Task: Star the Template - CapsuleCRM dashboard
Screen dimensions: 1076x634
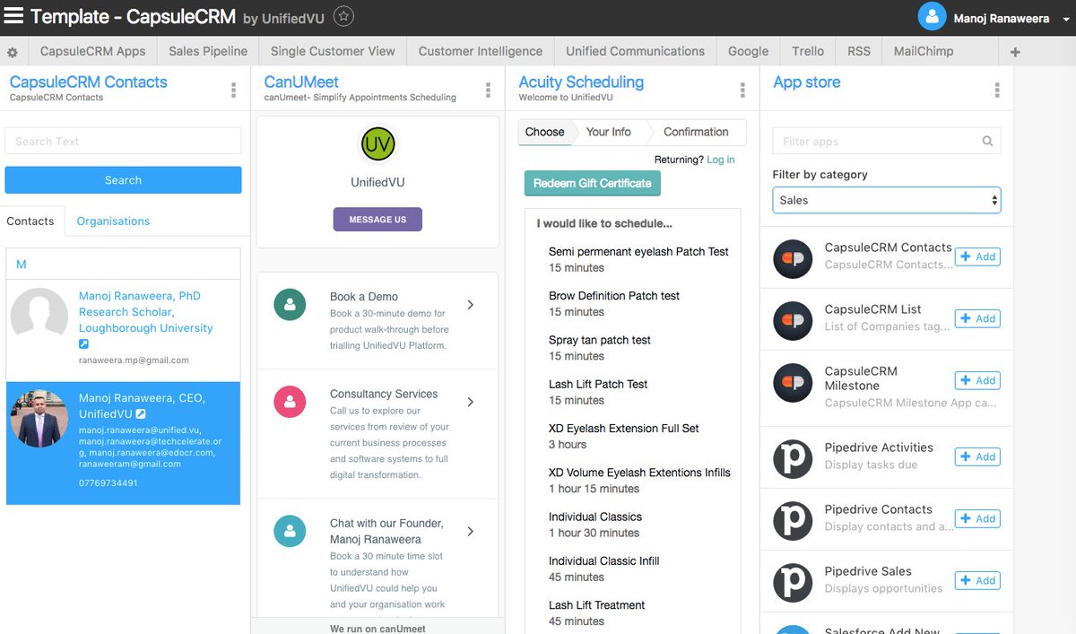Action: coord(343,15)
